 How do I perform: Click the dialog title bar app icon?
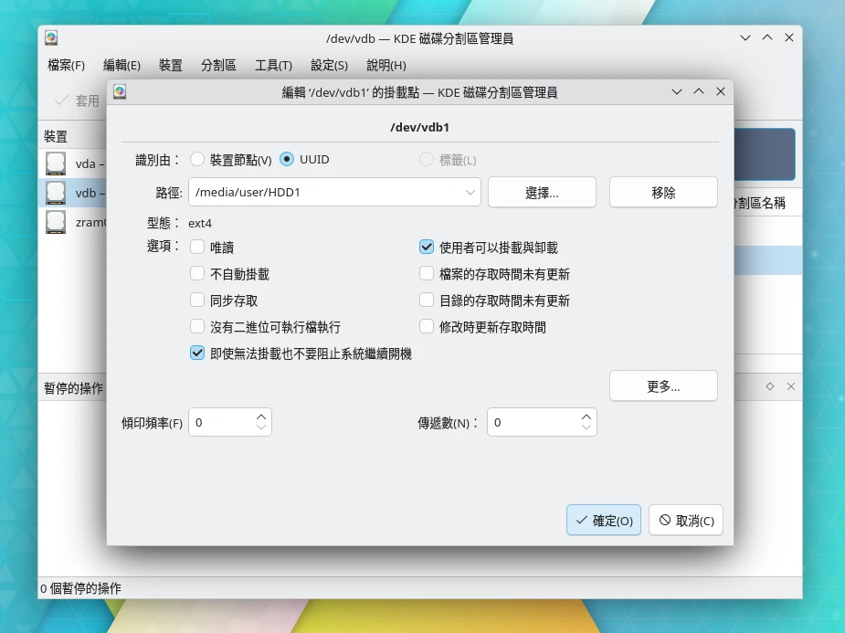pyautogui.click(x=120, y=92)
